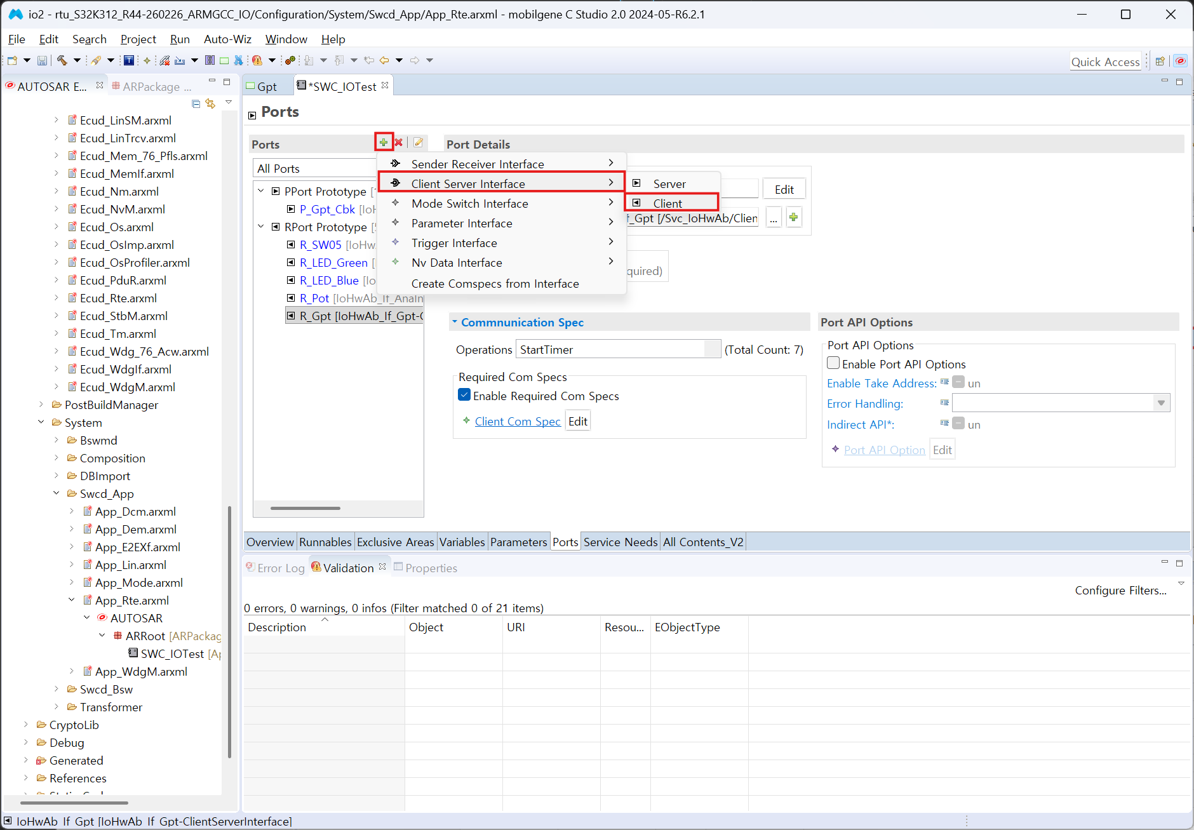The image size is (1194, 830).
Task: Click the blue X-shaped toolbar icon
Action: [239, 60]
